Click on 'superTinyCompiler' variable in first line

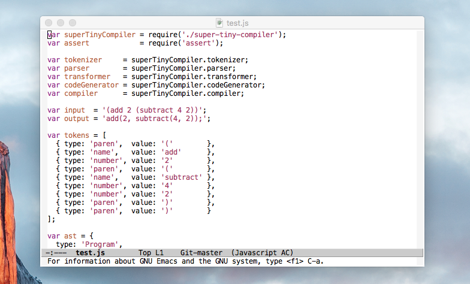pos(100,35)
